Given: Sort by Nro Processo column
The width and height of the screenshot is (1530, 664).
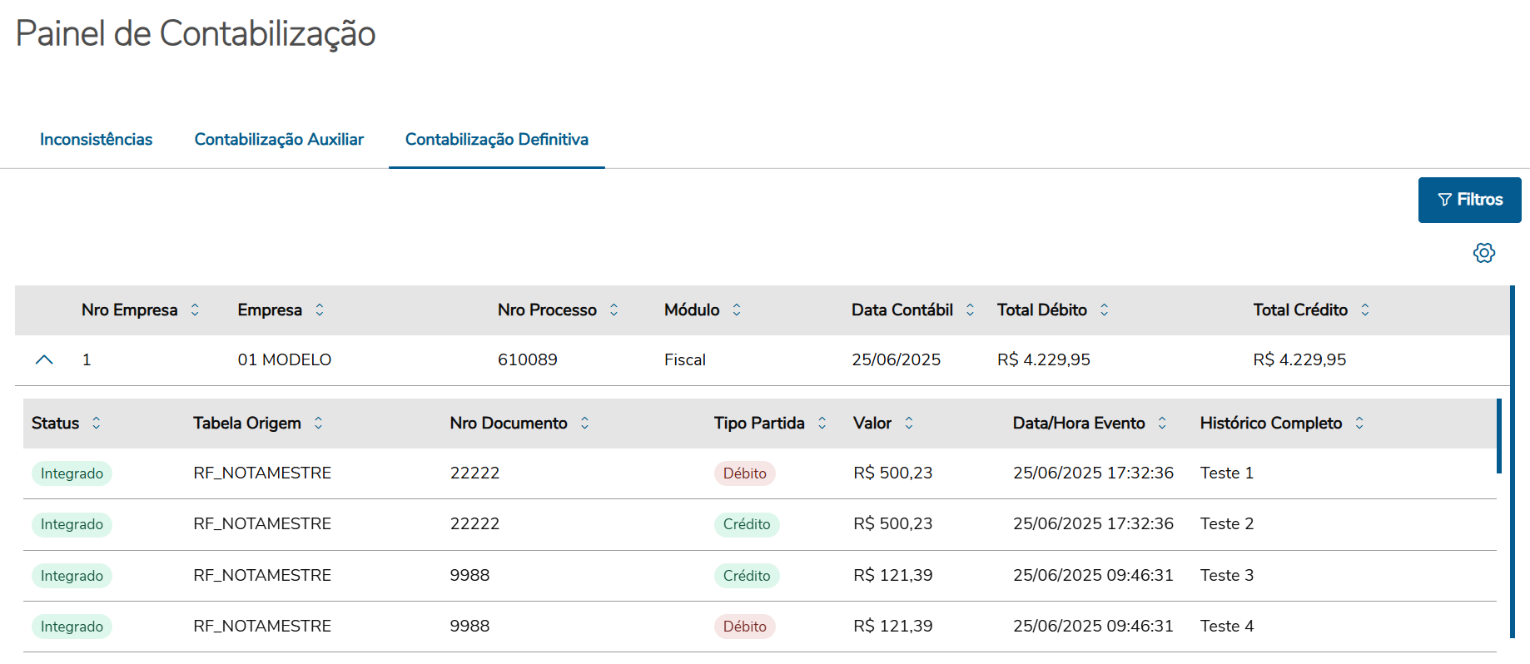Looking at the screenshot, I should (614, 310).
